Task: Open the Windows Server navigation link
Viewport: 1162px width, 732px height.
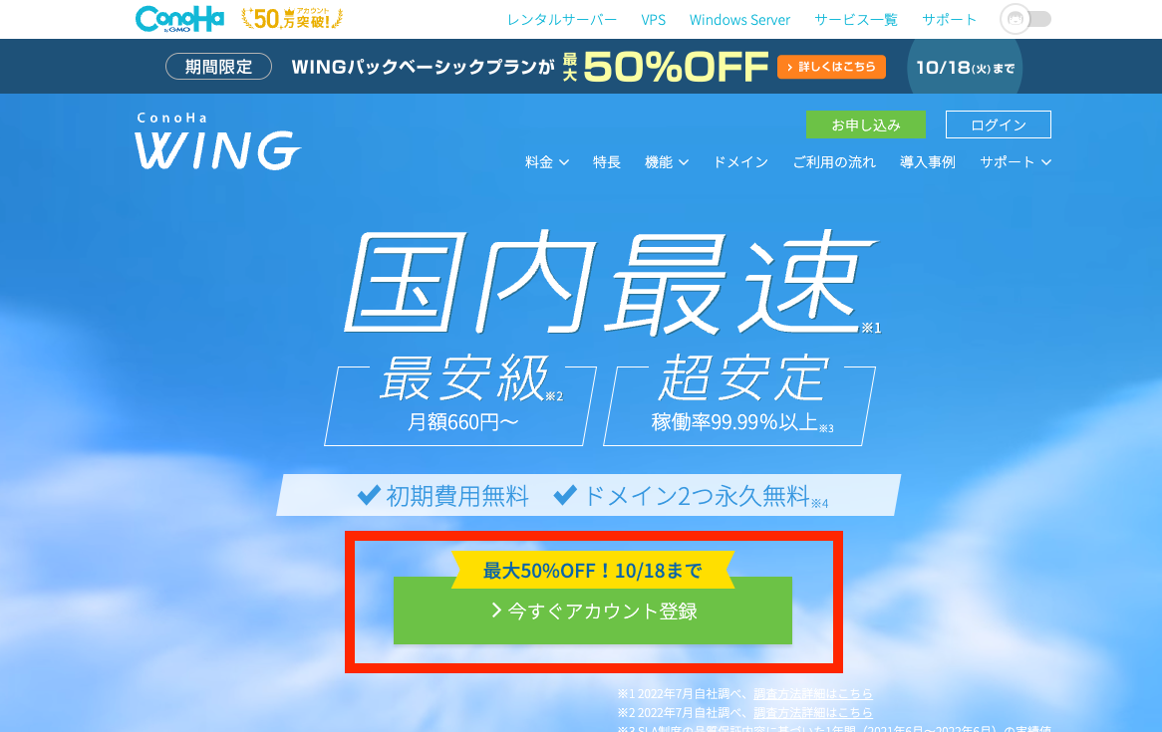Action: pos(739,20)
